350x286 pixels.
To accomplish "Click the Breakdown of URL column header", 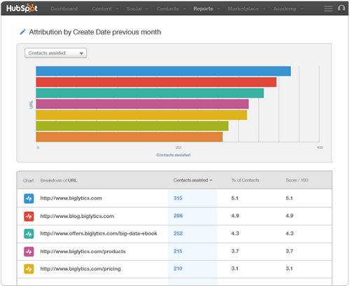I will point(59,180).
